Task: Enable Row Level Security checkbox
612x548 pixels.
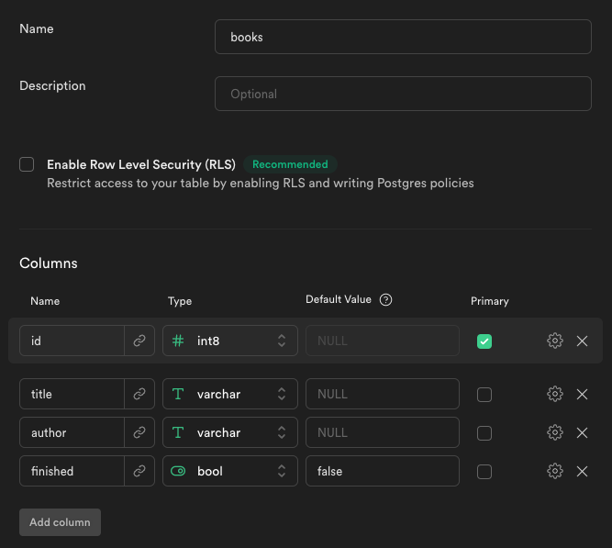Action: pyautogui.click(x=27, y=164)
